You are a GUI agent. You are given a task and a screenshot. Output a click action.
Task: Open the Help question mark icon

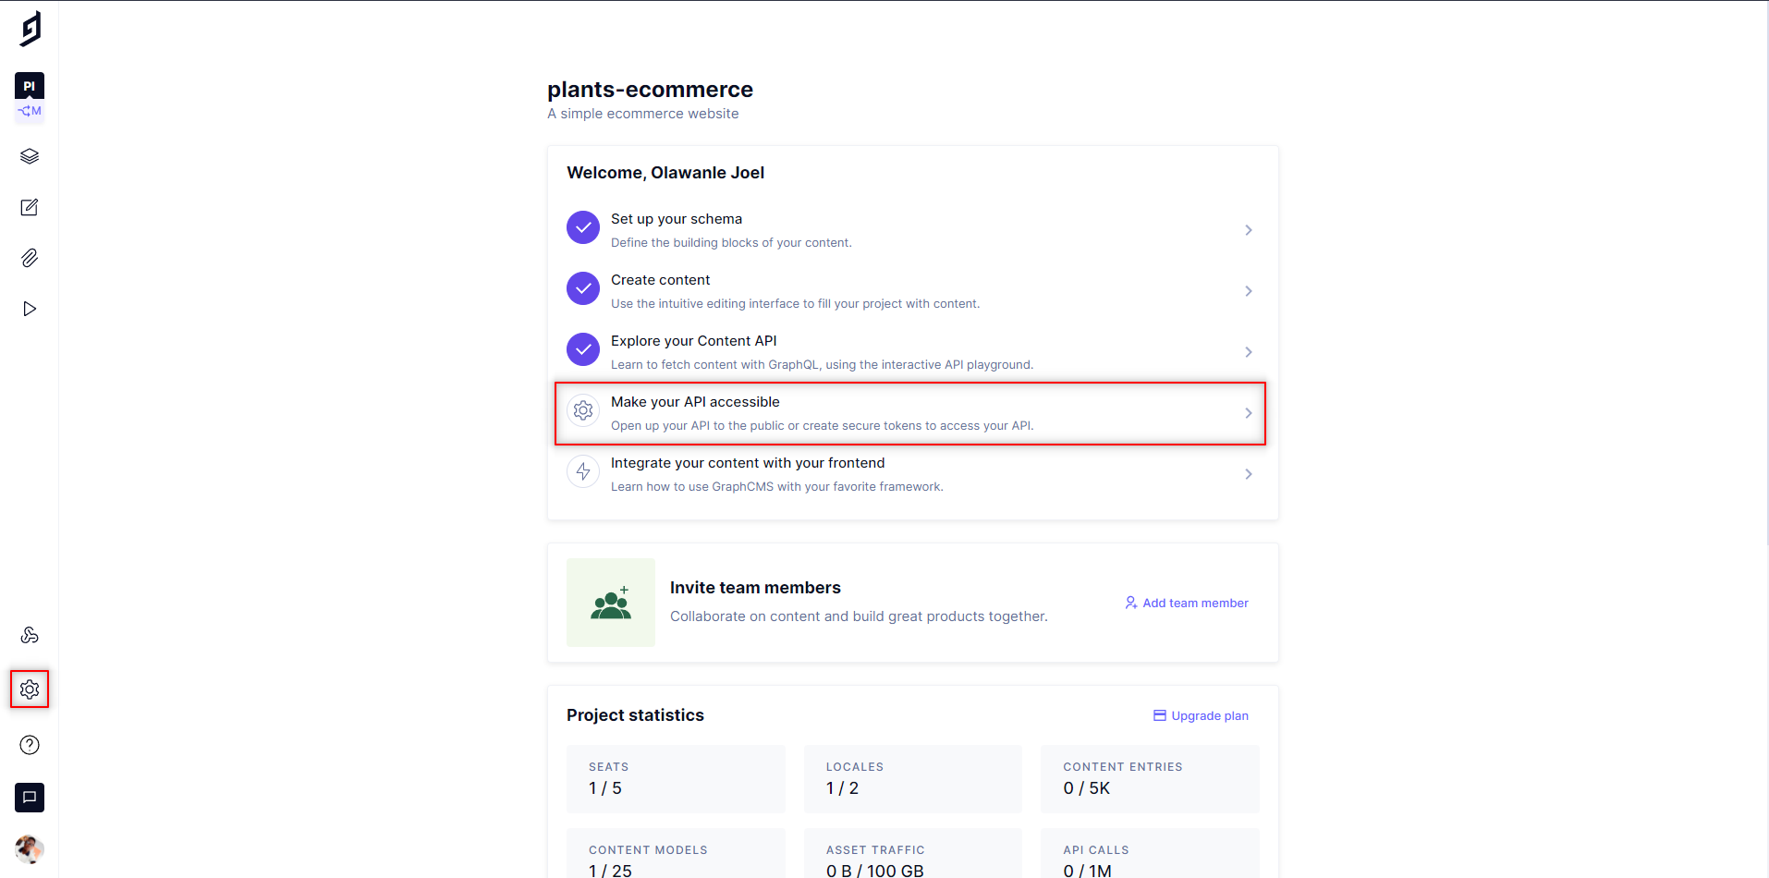point(29,744)
